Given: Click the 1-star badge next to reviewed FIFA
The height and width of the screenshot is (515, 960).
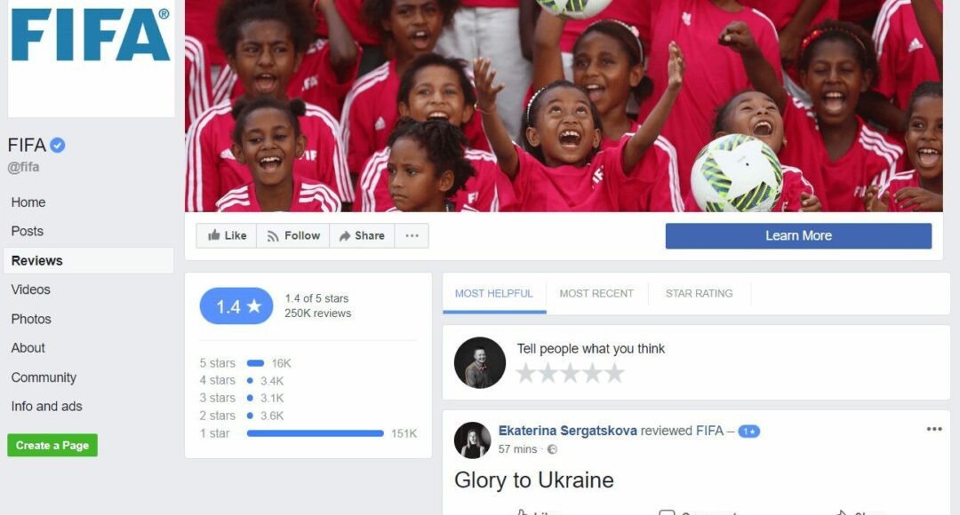Looking at the screenshot, I should 748,432.
